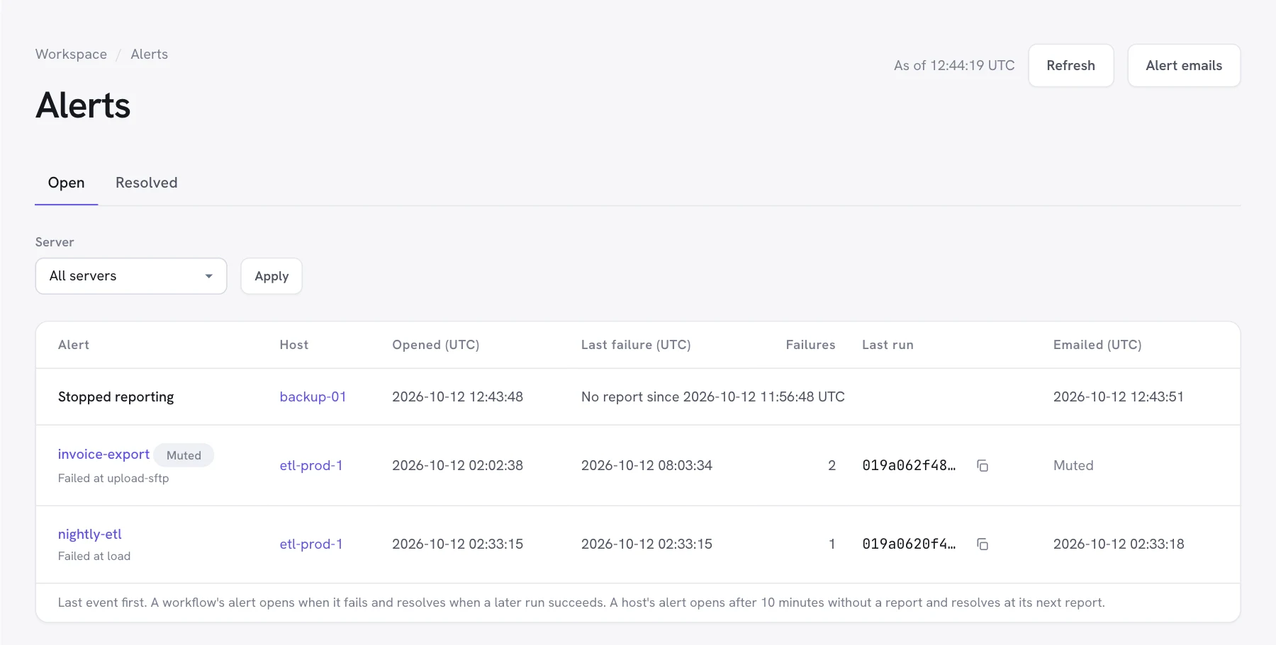Screen dimensions: 1276x645
Task: Click Failed at upload-sftp text
Action: point(113,479)
